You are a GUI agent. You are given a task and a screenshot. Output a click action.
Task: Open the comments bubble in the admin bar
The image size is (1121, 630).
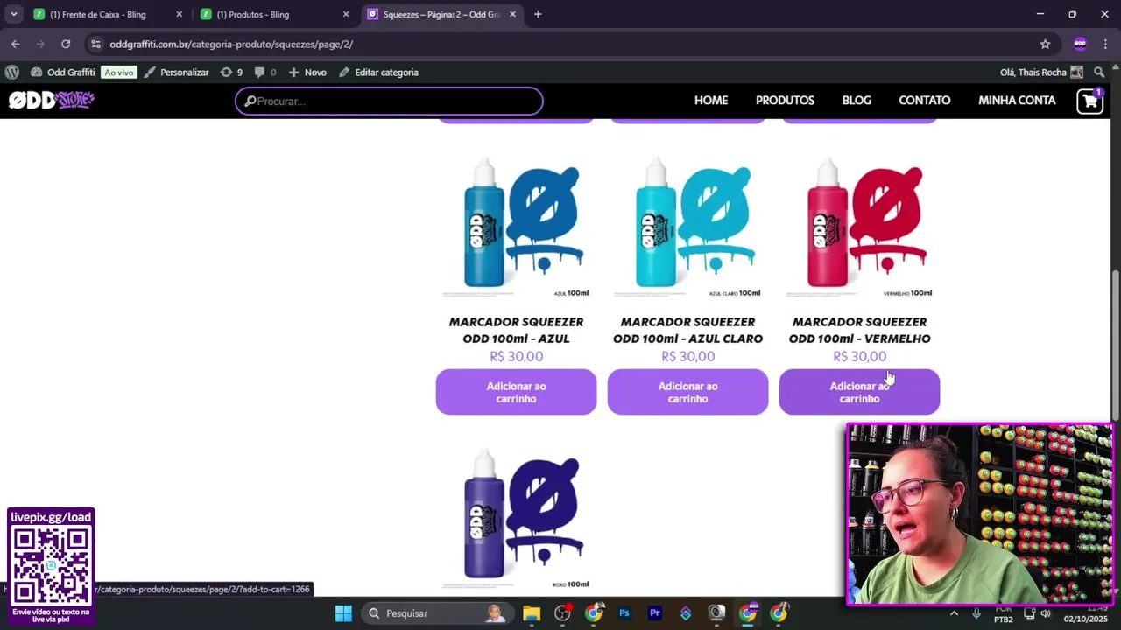264,73
